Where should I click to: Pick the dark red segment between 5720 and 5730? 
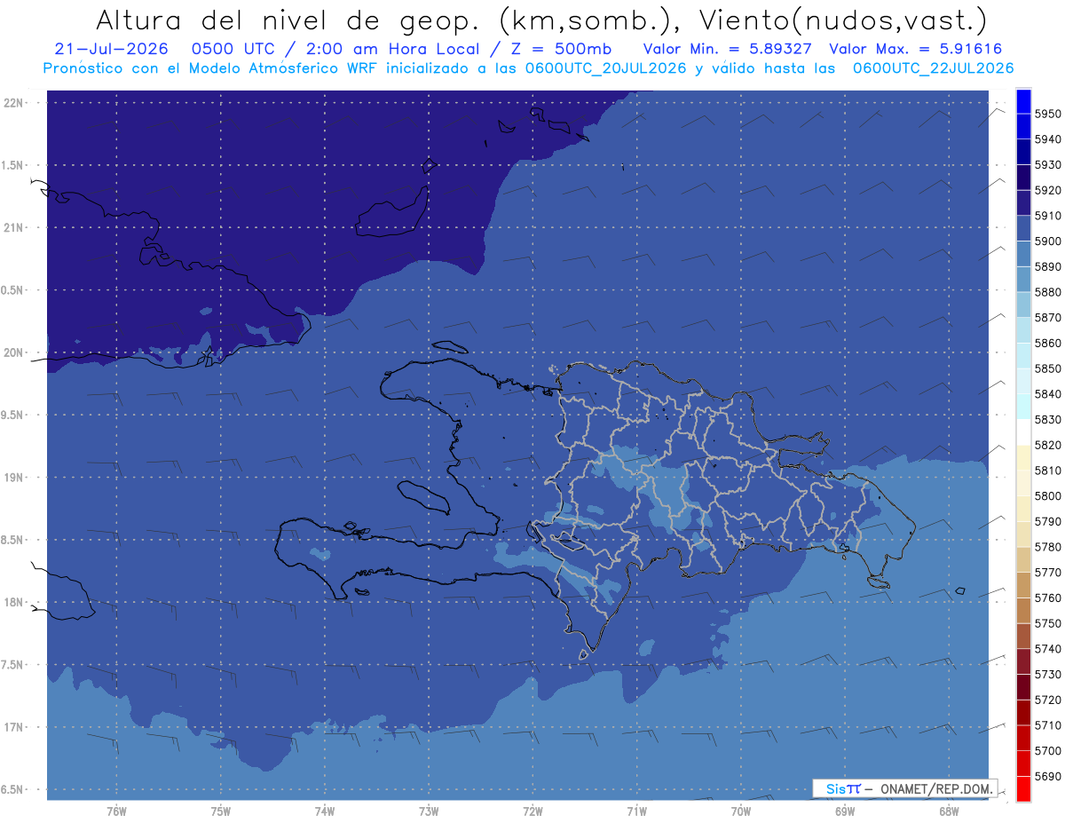[x=1023, y=687]
